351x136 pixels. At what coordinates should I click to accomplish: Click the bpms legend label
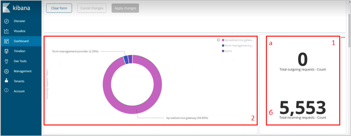click(x=228, y=51)
